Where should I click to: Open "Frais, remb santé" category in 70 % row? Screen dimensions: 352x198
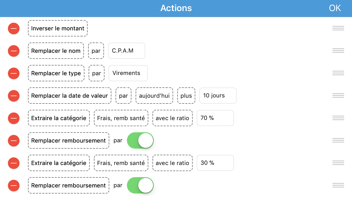[x=121, y=118]
